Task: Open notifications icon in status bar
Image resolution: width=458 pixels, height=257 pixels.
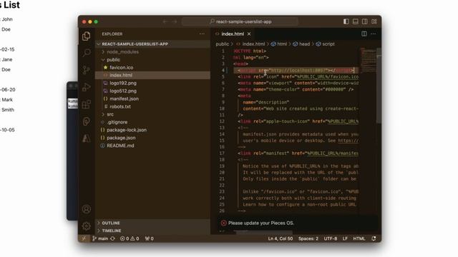Action: point(374,238)
